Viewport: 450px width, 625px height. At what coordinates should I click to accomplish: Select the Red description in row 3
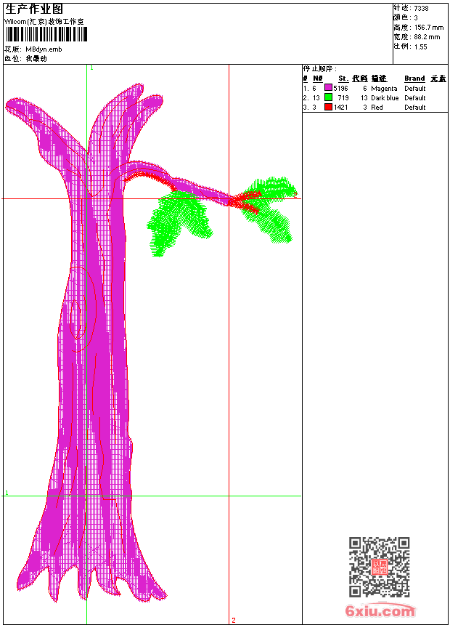point(377,107)
